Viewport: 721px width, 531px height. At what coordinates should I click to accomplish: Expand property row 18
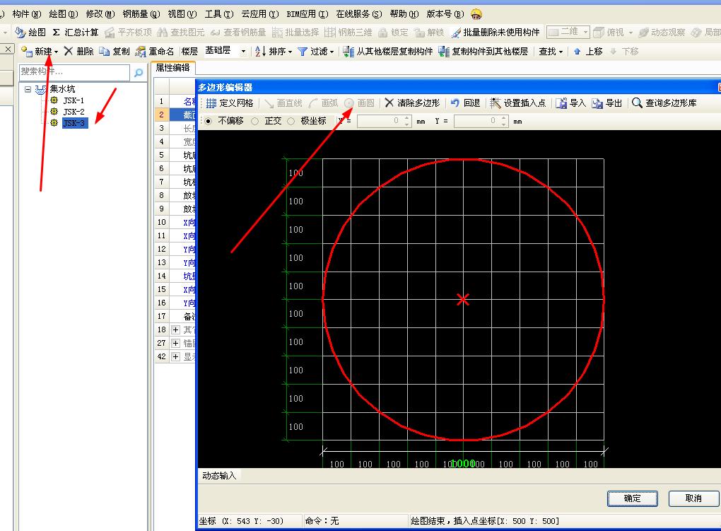175,329
